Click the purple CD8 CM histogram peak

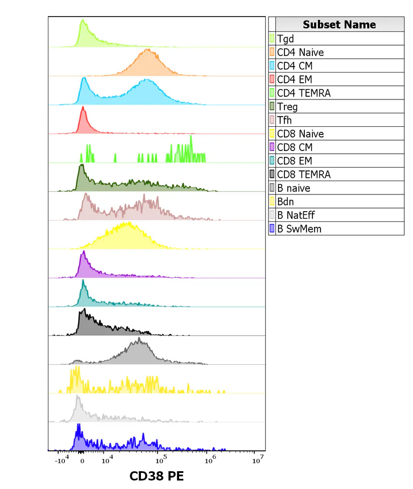tap(83, 267)
